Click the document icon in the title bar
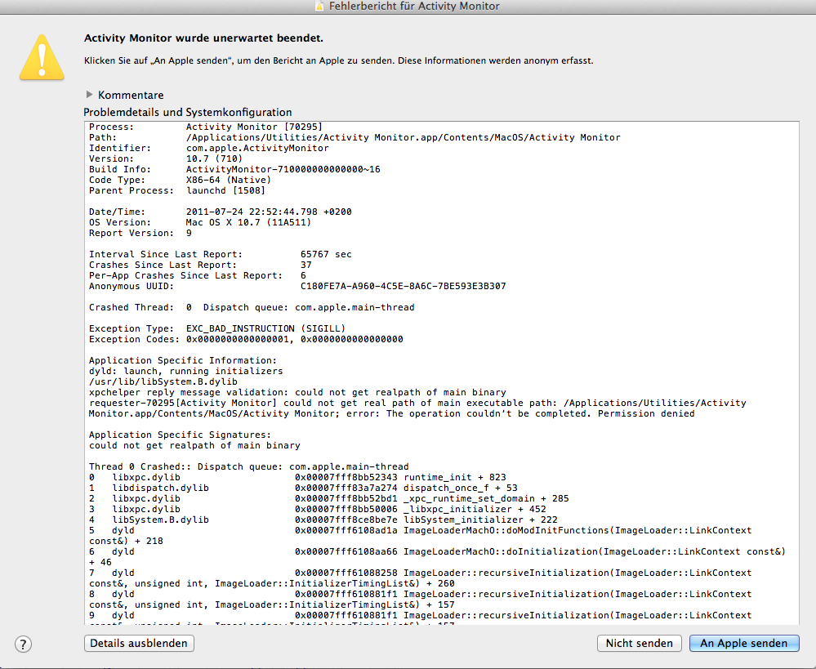Screen dimensions: 816x669 319,7
